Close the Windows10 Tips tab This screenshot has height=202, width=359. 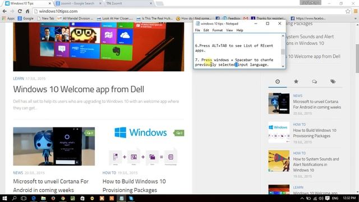tap(50, 3)
